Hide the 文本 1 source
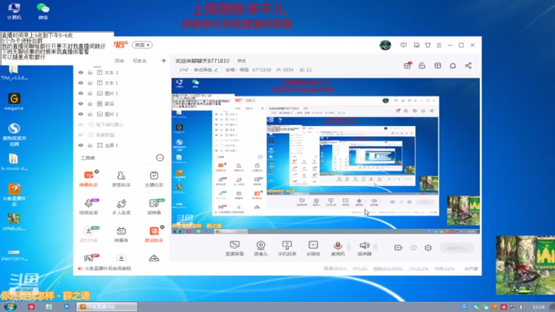The height and width of the screenshot is (312, 555). point(80,83)
